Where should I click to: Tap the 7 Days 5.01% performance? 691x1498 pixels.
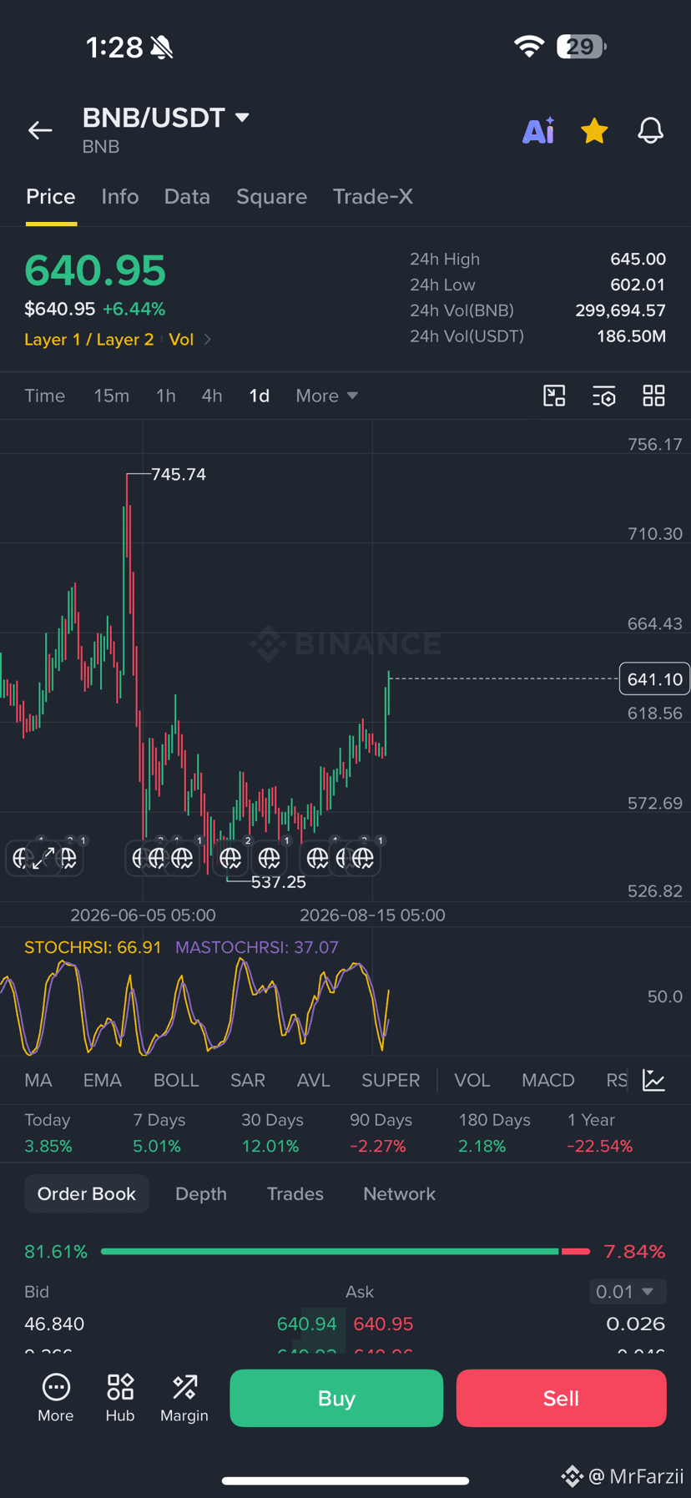click(x=159, y=1133)
